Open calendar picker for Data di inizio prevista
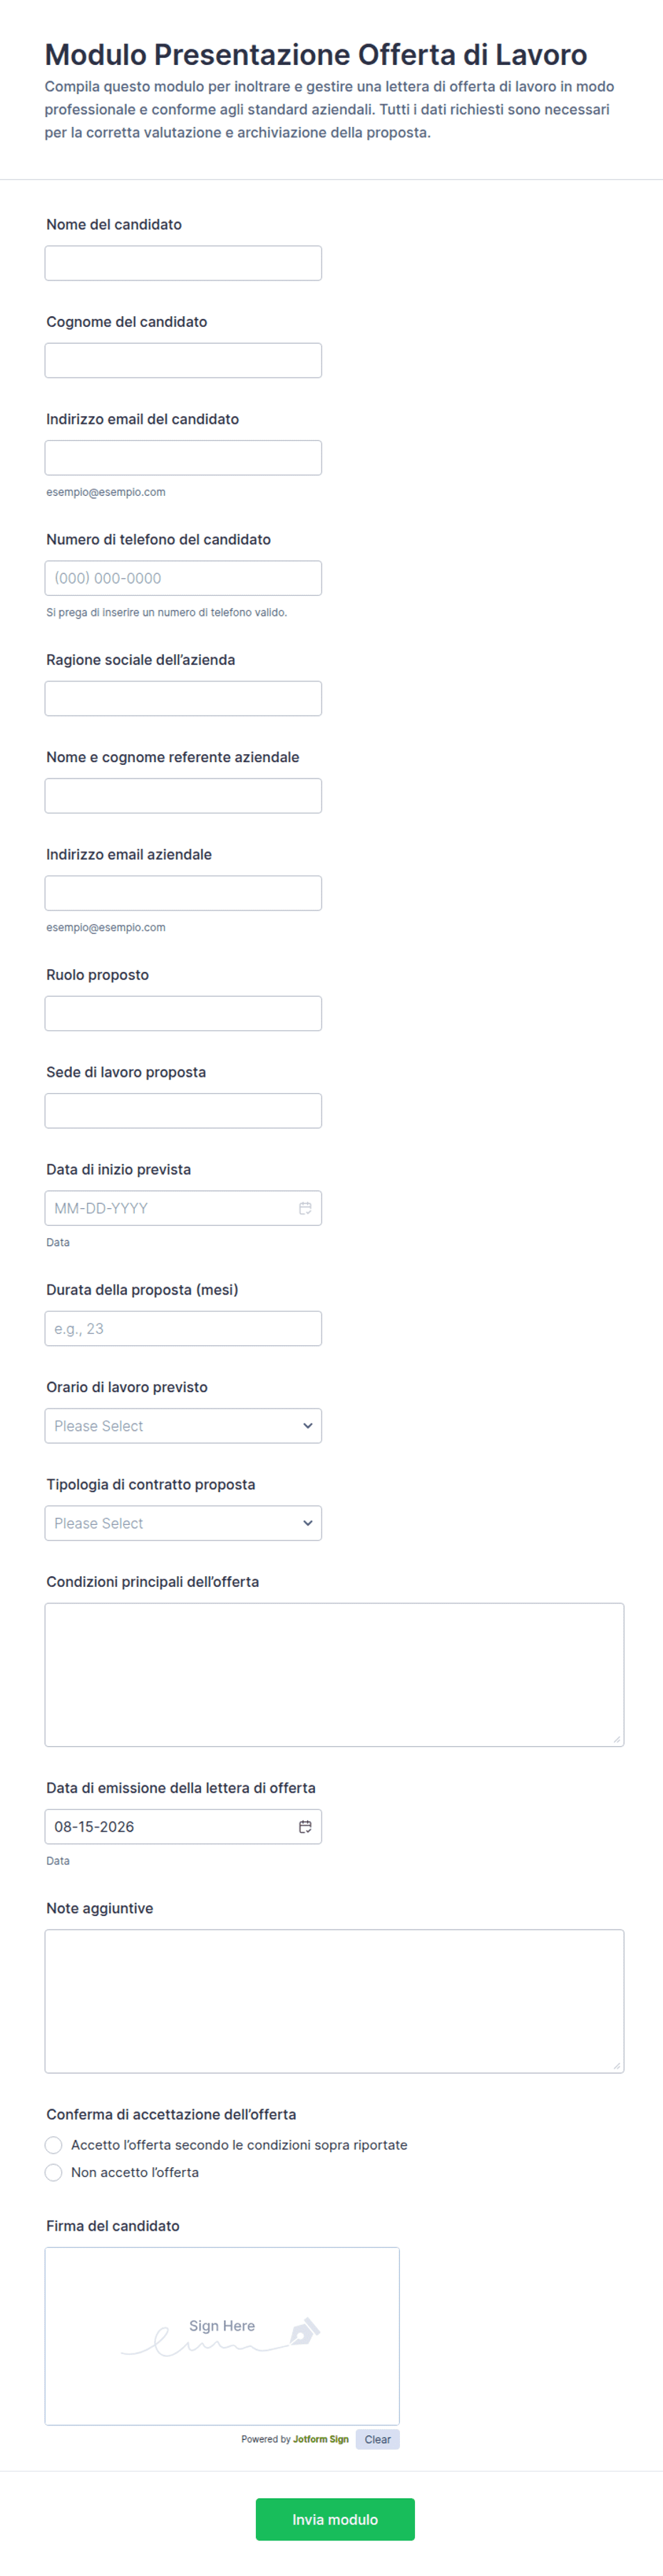 tap(304, 1208)
